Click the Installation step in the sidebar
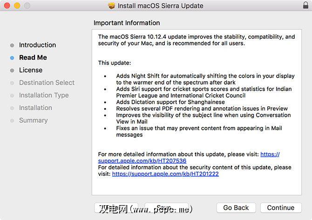The width and height of the screenshot is (312, 220). pyautogui.click(x=35, y=108)
